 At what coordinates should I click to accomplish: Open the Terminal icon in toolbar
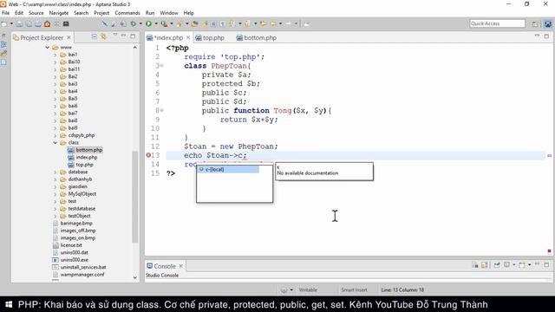coord(66,23)
